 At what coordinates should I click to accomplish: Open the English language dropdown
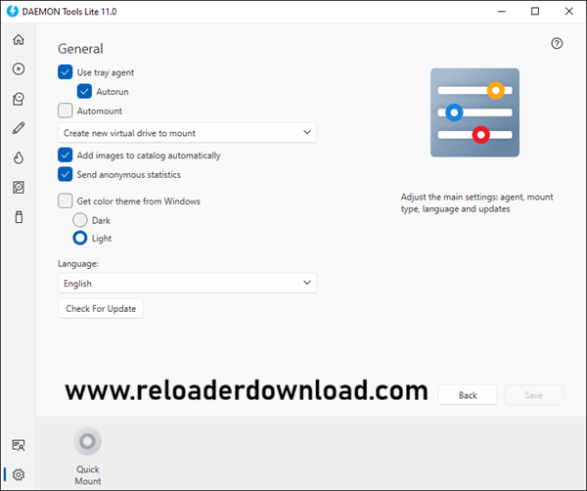coord(187,283)
